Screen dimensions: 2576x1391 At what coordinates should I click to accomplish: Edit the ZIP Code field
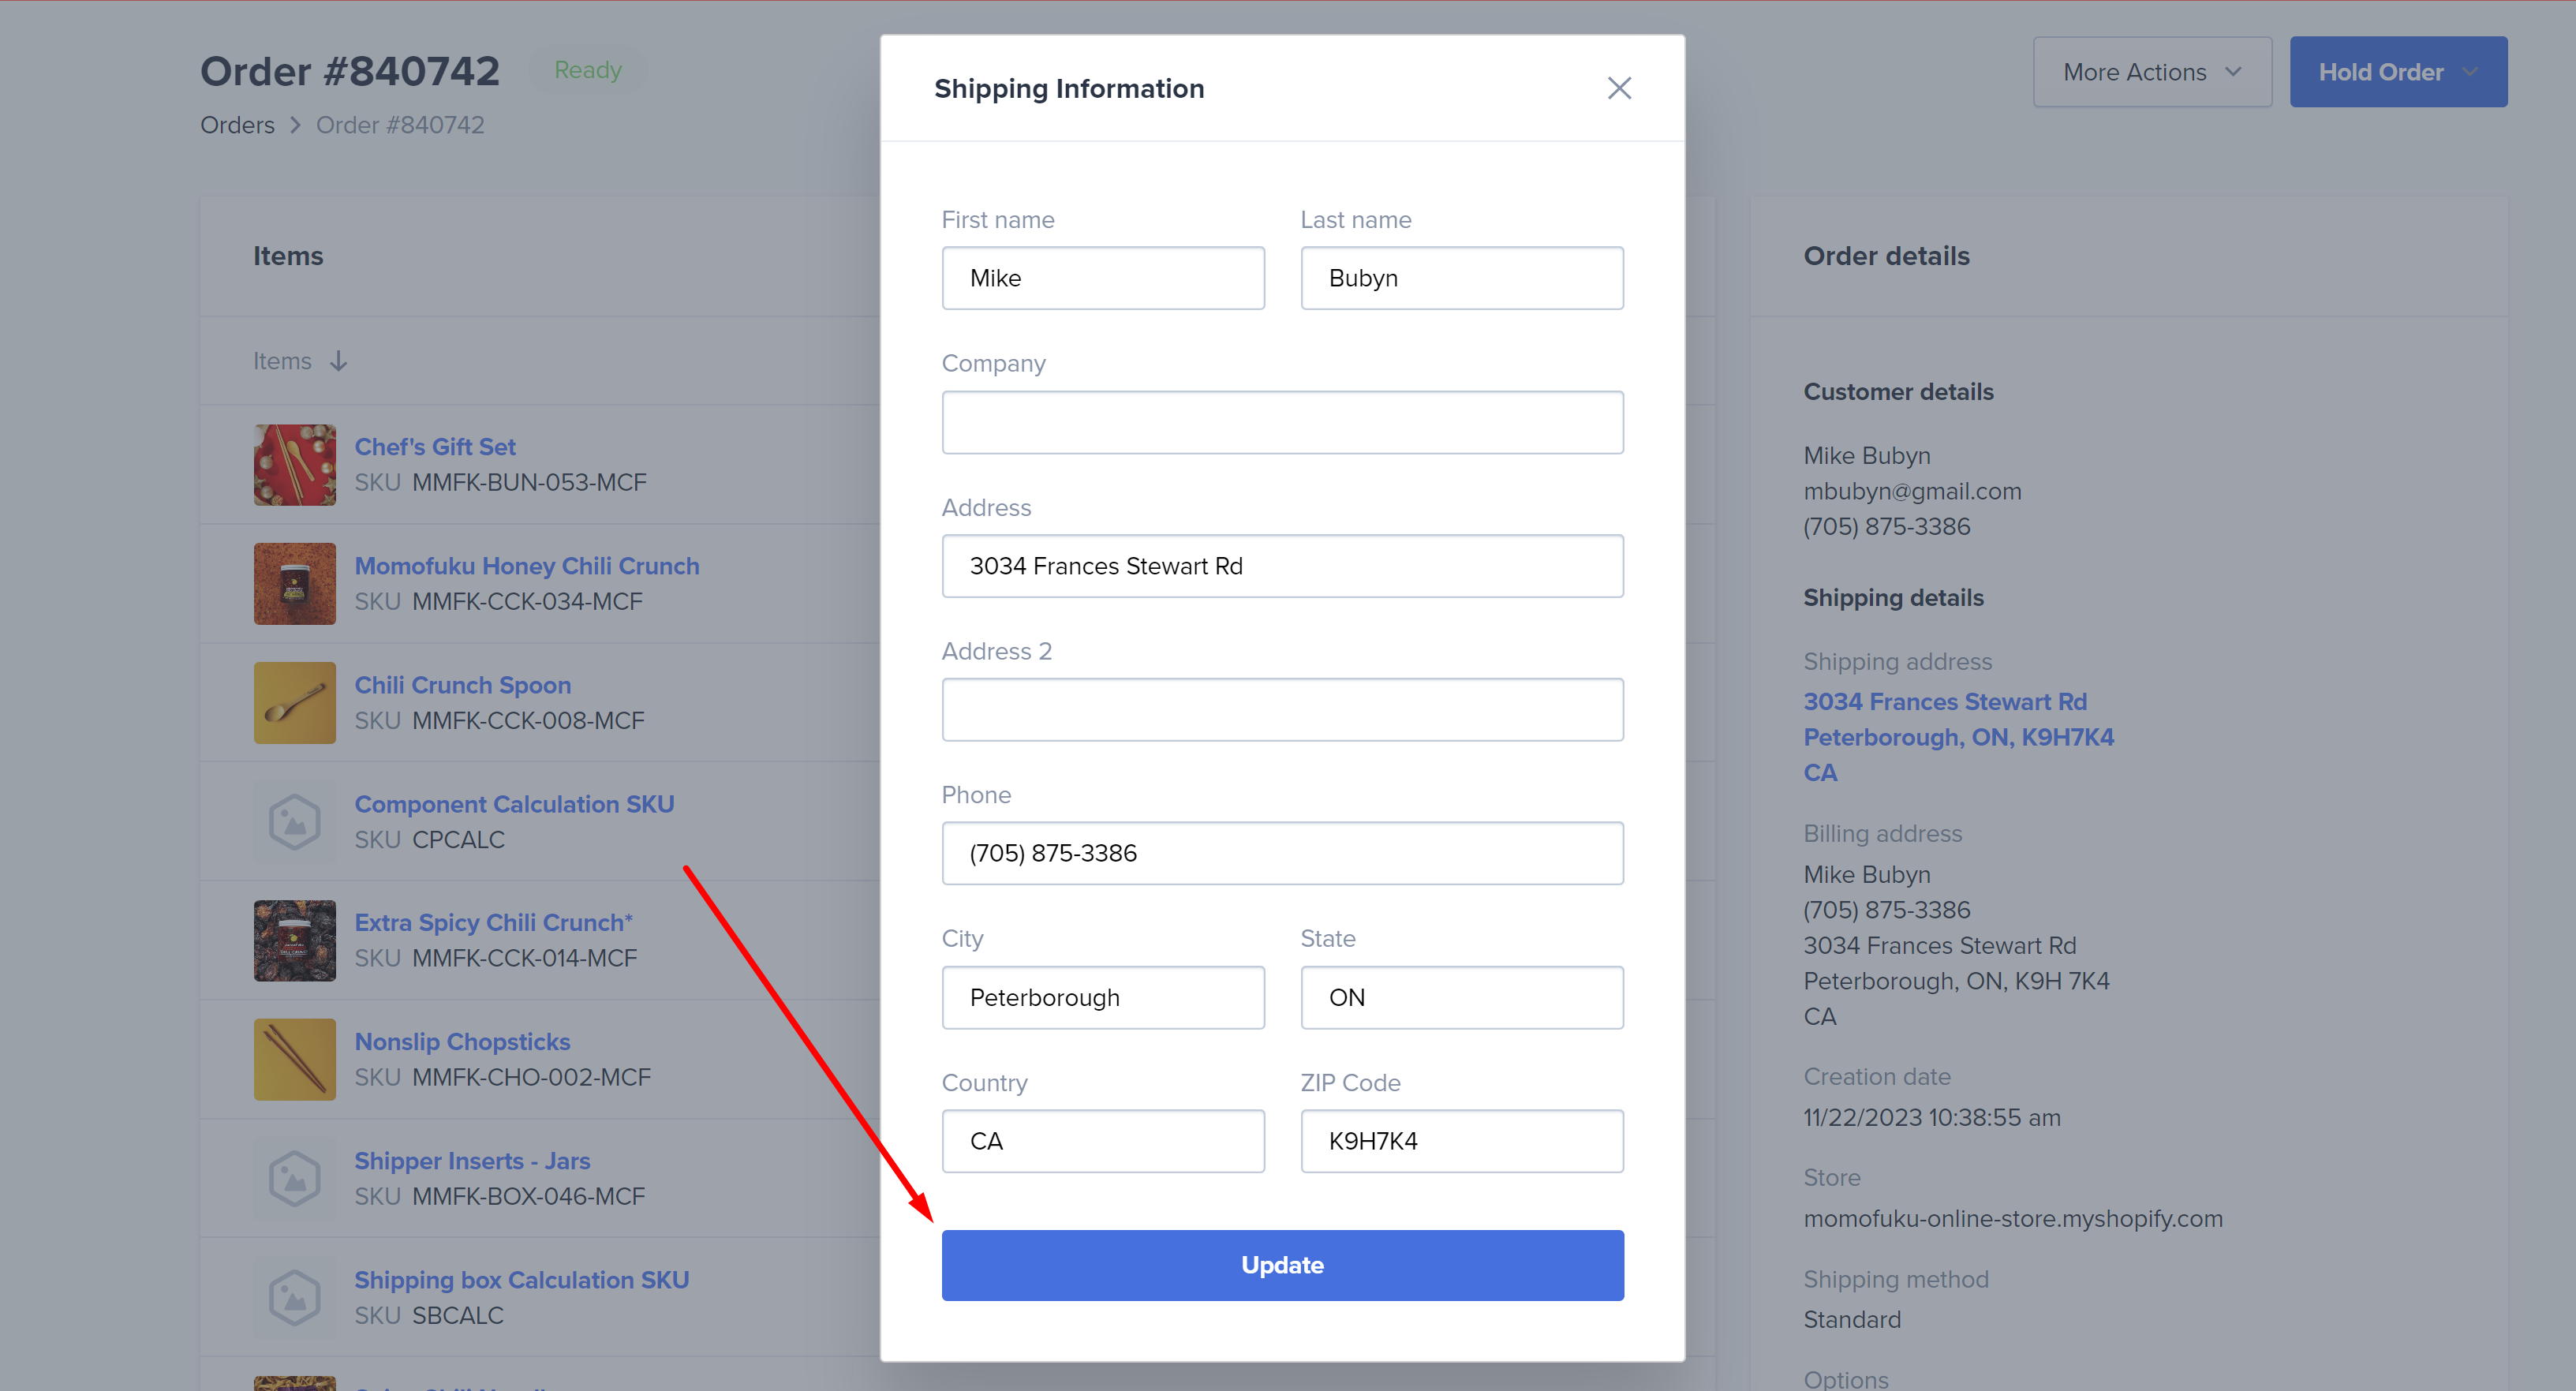pyautogui.click(x=1462, y=1141)
